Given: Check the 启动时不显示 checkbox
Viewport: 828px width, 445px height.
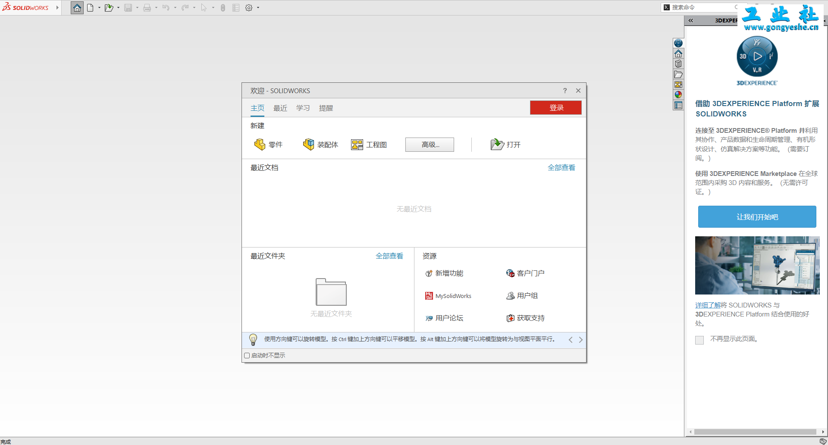Looking at the screenshot, I should (247, 355).
